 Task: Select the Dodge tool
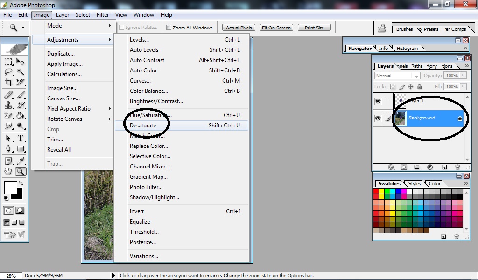21,126
